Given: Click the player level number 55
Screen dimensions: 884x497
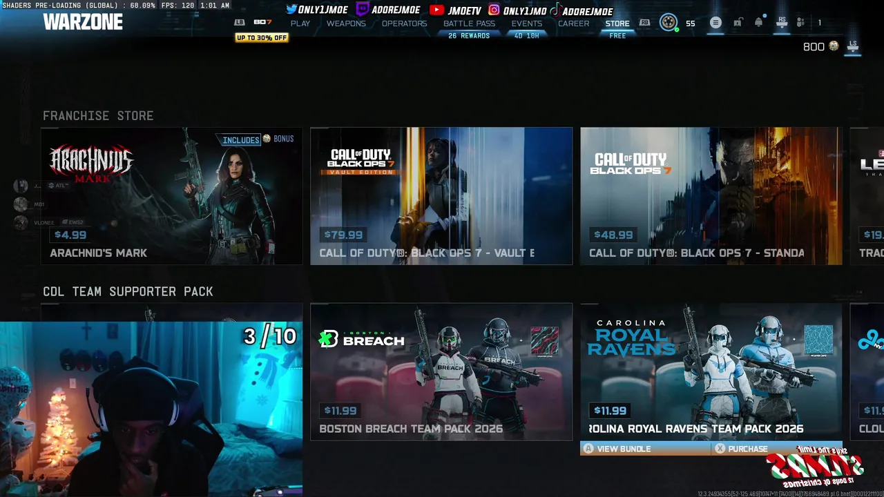Looking at the screenshot, I should [x=691, y=23].
